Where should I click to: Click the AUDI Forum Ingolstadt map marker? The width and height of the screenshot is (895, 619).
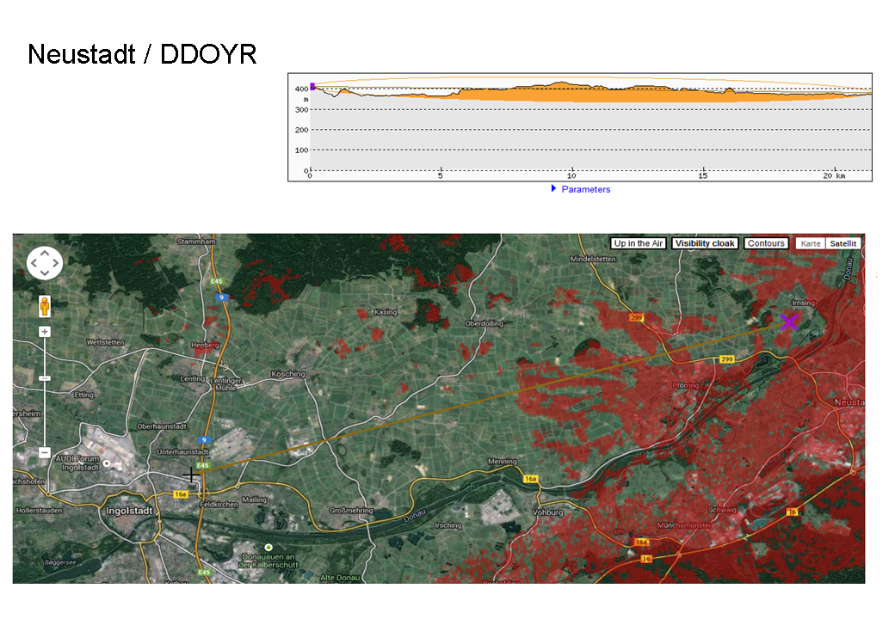click(x=106, y=463)
